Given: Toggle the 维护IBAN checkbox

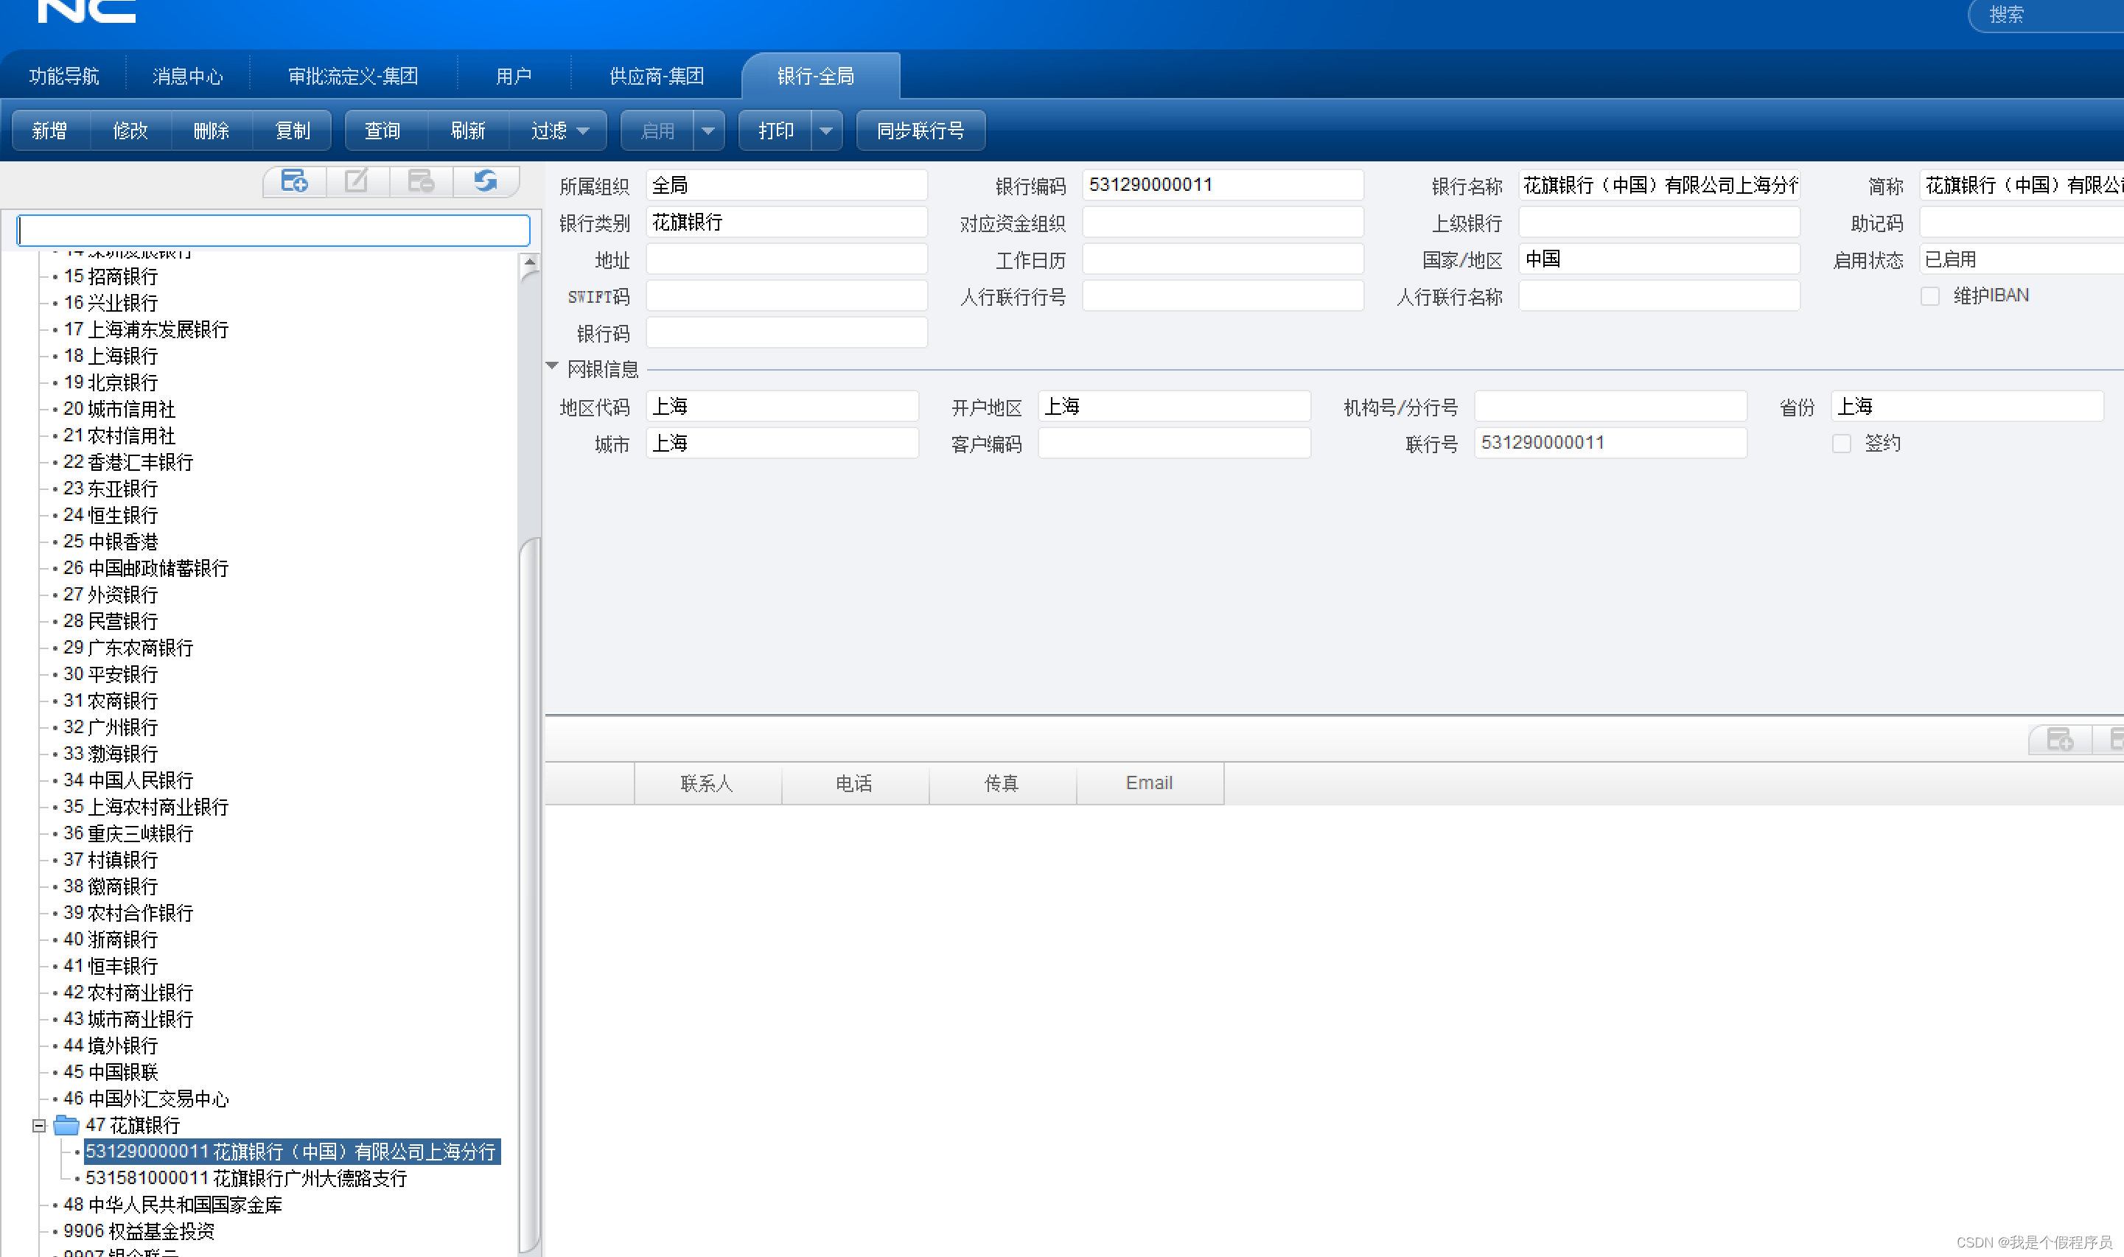Looking at the screenshot, I should click(1929, 296).
